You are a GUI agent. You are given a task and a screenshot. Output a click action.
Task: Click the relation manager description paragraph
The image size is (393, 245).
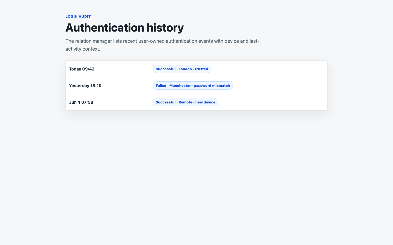click(x=162, y=45)
